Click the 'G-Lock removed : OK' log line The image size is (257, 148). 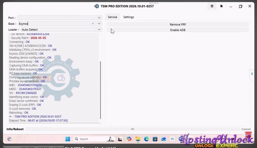coord(23,109)
